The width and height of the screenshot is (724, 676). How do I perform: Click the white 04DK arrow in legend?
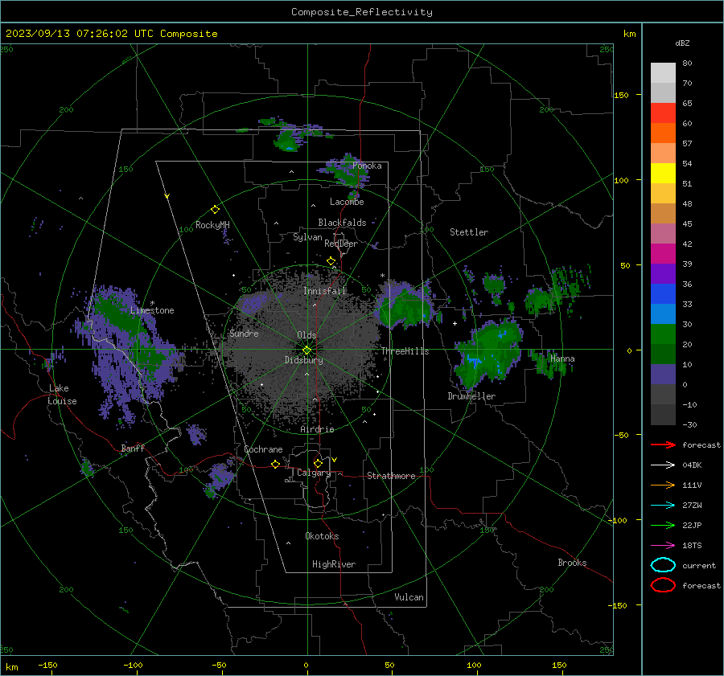[663, 465]
